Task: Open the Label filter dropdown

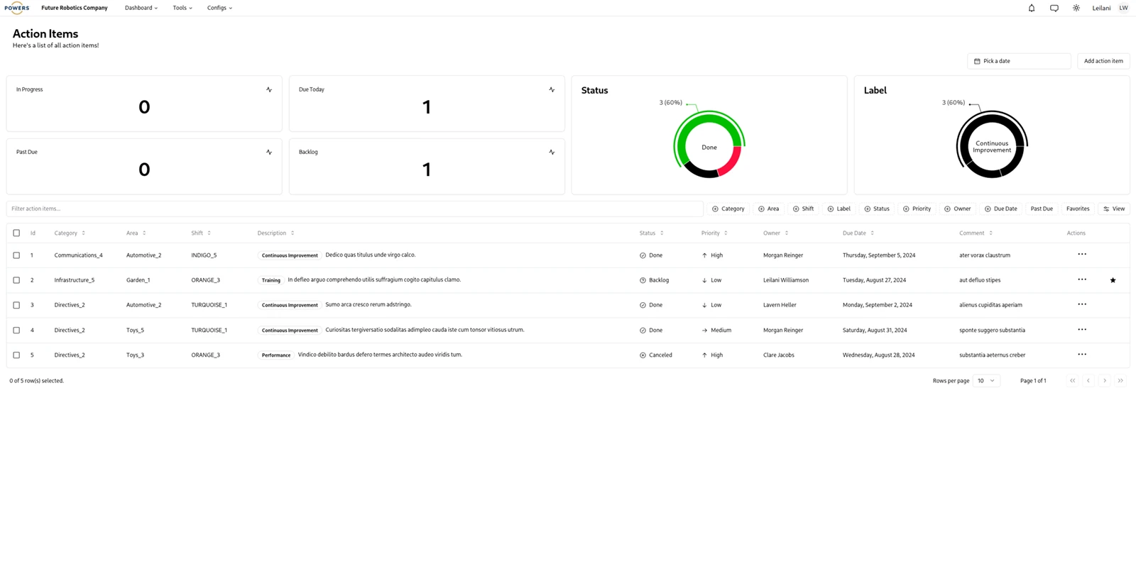Action: pos(839,209)
